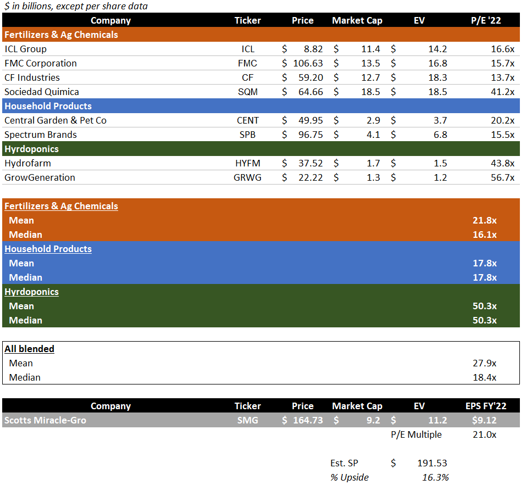
Task: Click the Spectrum Brands company name
Action: pyautogui.click(x=41, y=135)
